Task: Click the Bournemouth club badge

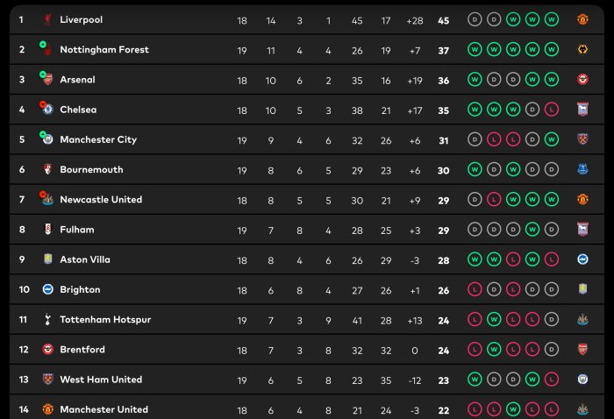Action: (x=47, y=169)
